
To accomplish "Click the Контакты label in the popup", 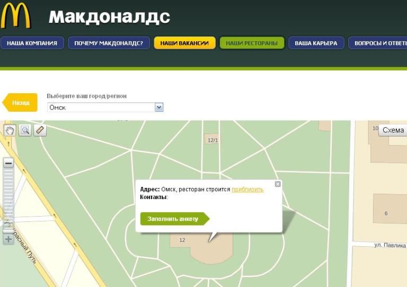I will pyautogui.click(x=154, y=197).
